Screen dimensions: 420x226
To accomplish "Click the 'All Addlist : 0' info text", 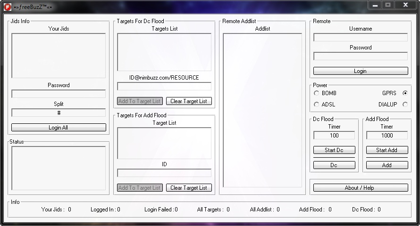I will (265, 210).
